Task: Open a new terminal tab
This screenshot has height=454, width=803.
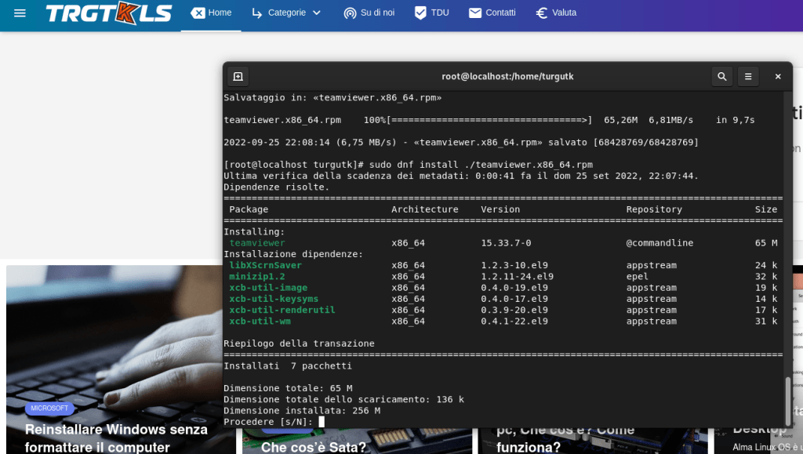Action: pyautogui.click(x=238, y=76)
